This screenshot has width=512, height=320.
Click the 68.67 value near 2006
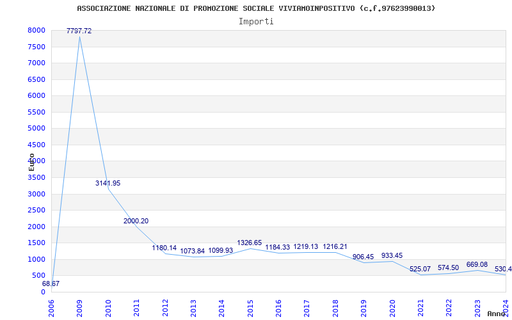tap(51, 284)
